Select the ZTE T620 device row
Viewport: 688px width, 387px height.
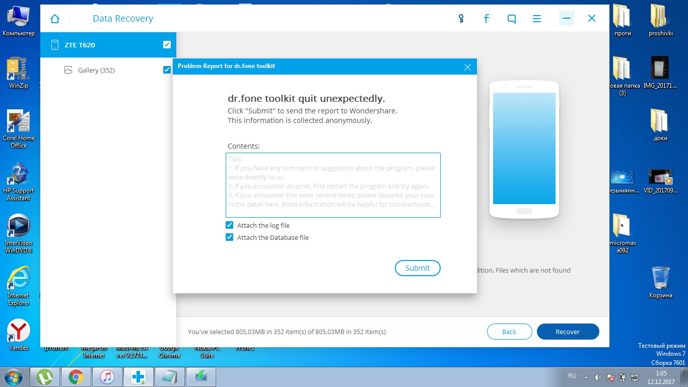(x=108, y=45)
